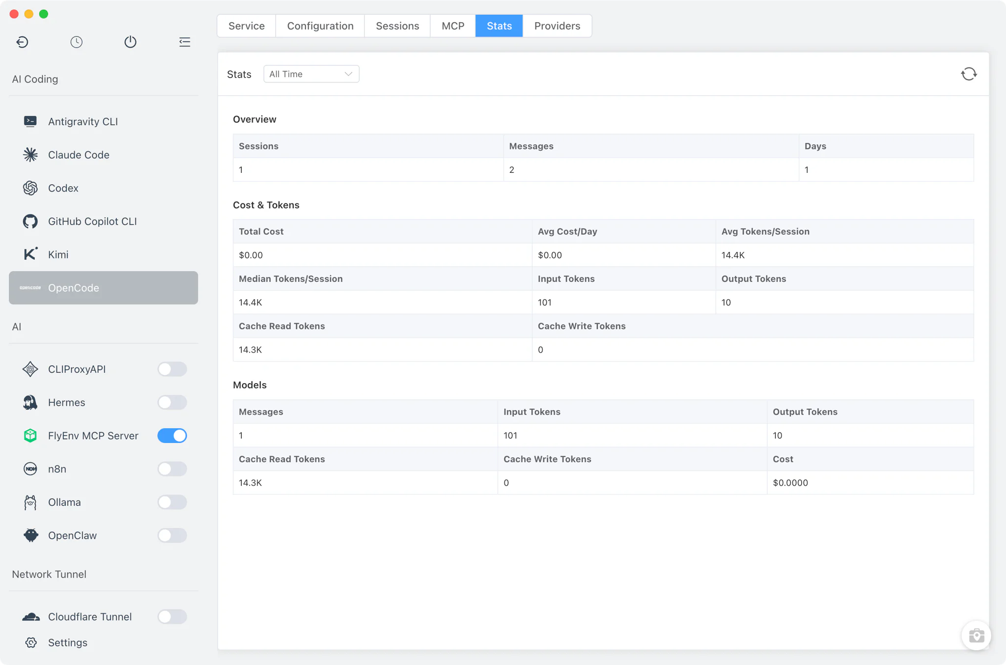The height and width of the screenshot is (665, 1006).
Task: Open GitHub Copilot CLI entry
Action: [x=103, y=222]
